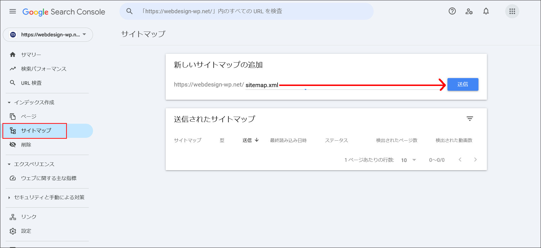Open the help question mark icon
The width and height of the screenshot is (541, 248).
452,11
